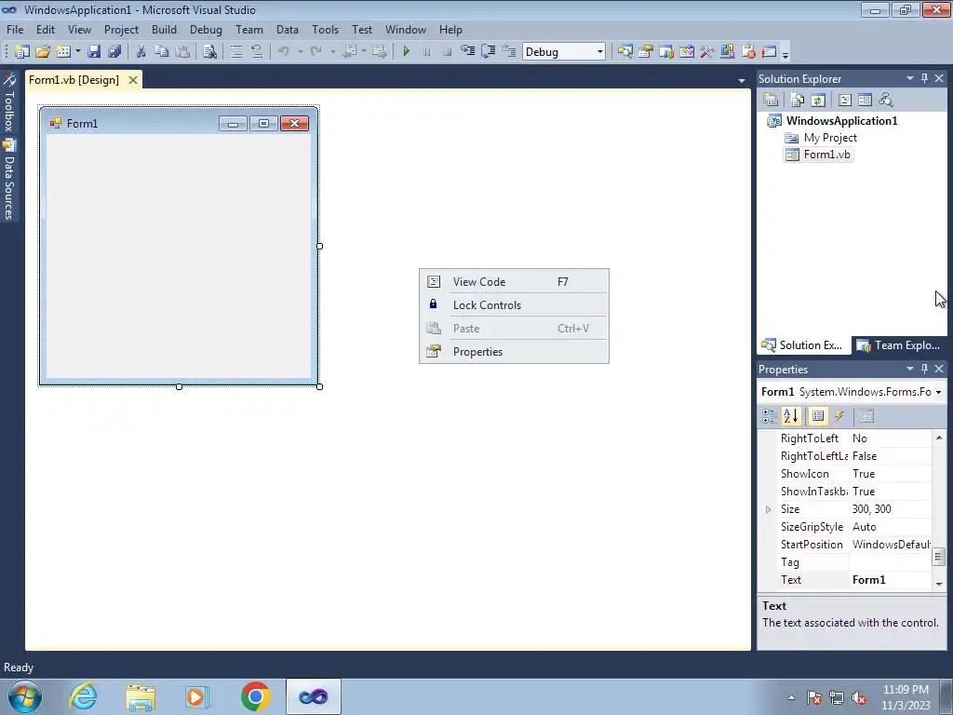Open the Project menu
Screen dimensions: 953x715
[121, 29]
